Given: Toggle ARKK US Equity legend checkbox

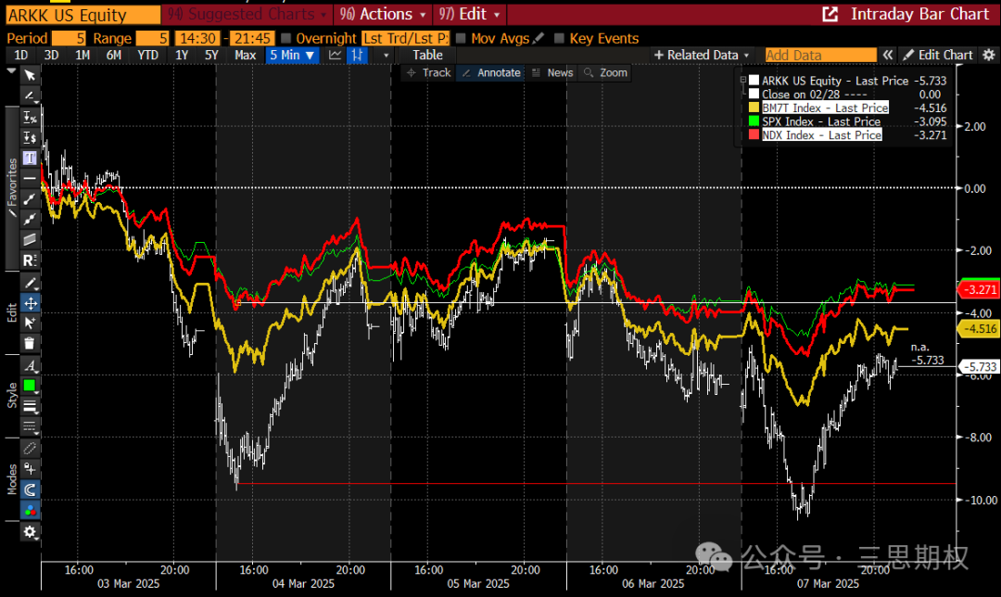Looking at the screenshot, I should (x=754, y=81).
